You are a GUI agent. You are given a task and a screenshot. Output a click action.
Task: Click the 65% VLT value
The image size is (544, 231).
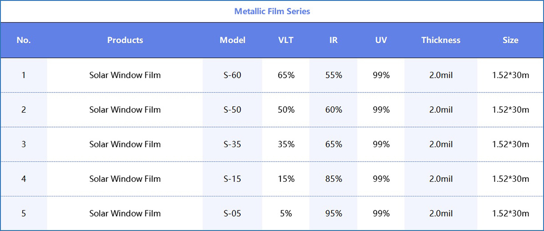point(286,75)
